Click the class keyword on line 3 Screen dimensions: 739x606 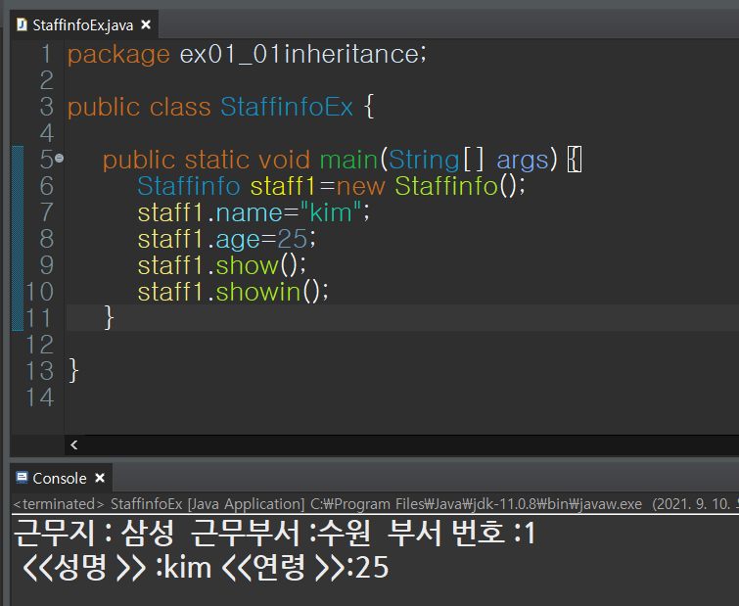180,107
